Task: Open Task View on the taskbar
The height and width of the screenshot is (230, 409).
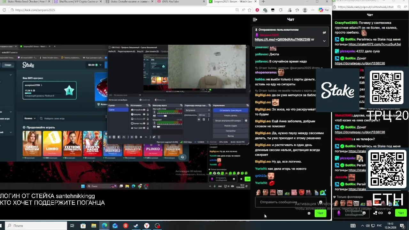Action: coord(72,226)
